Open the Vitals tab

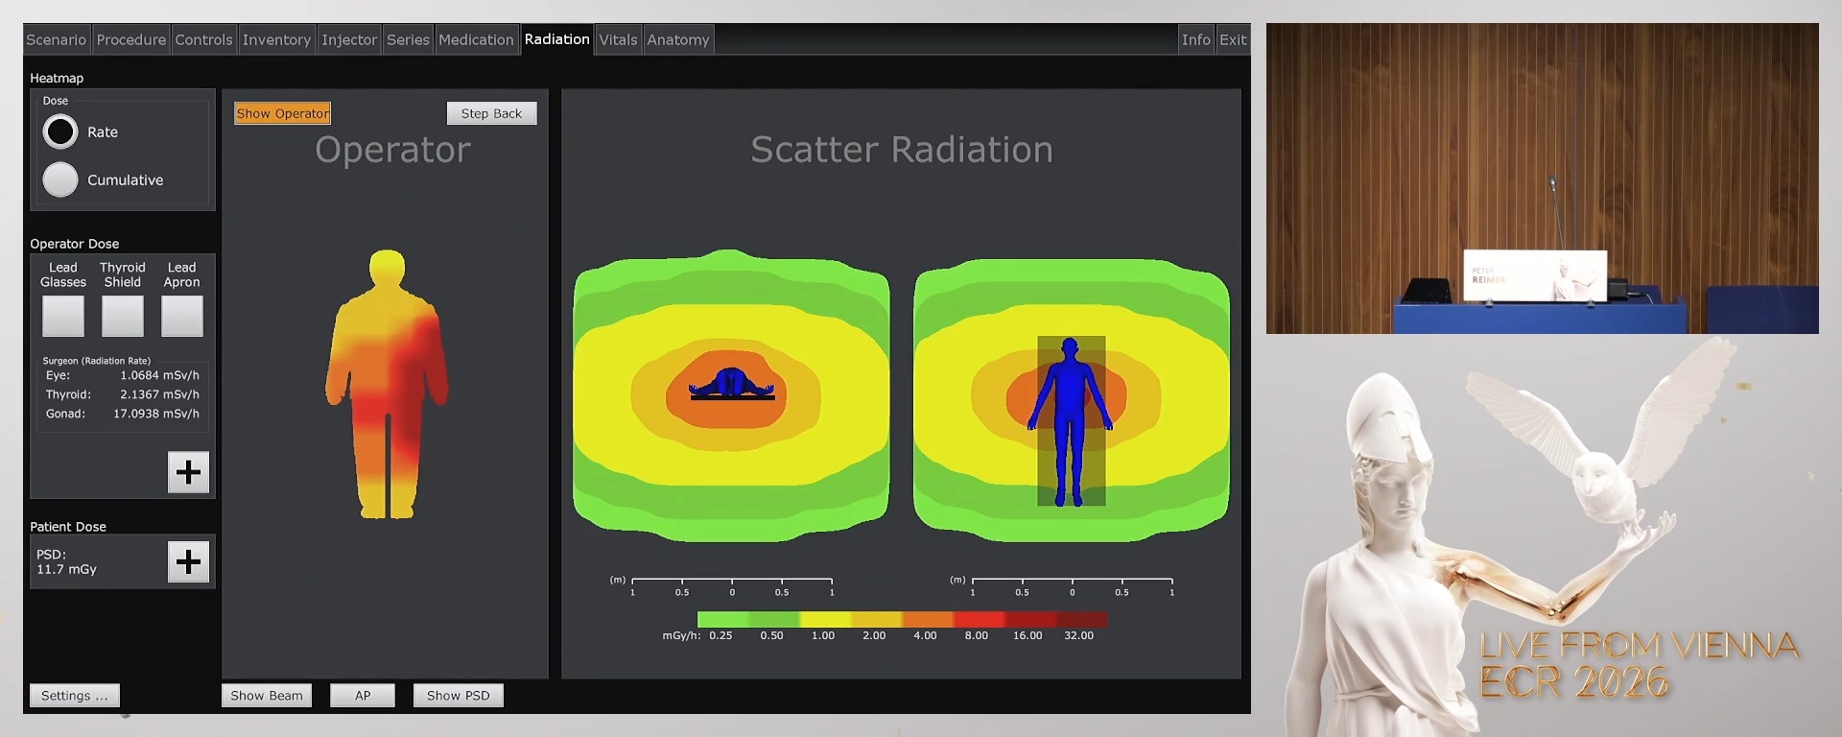(x=618, y=39)
